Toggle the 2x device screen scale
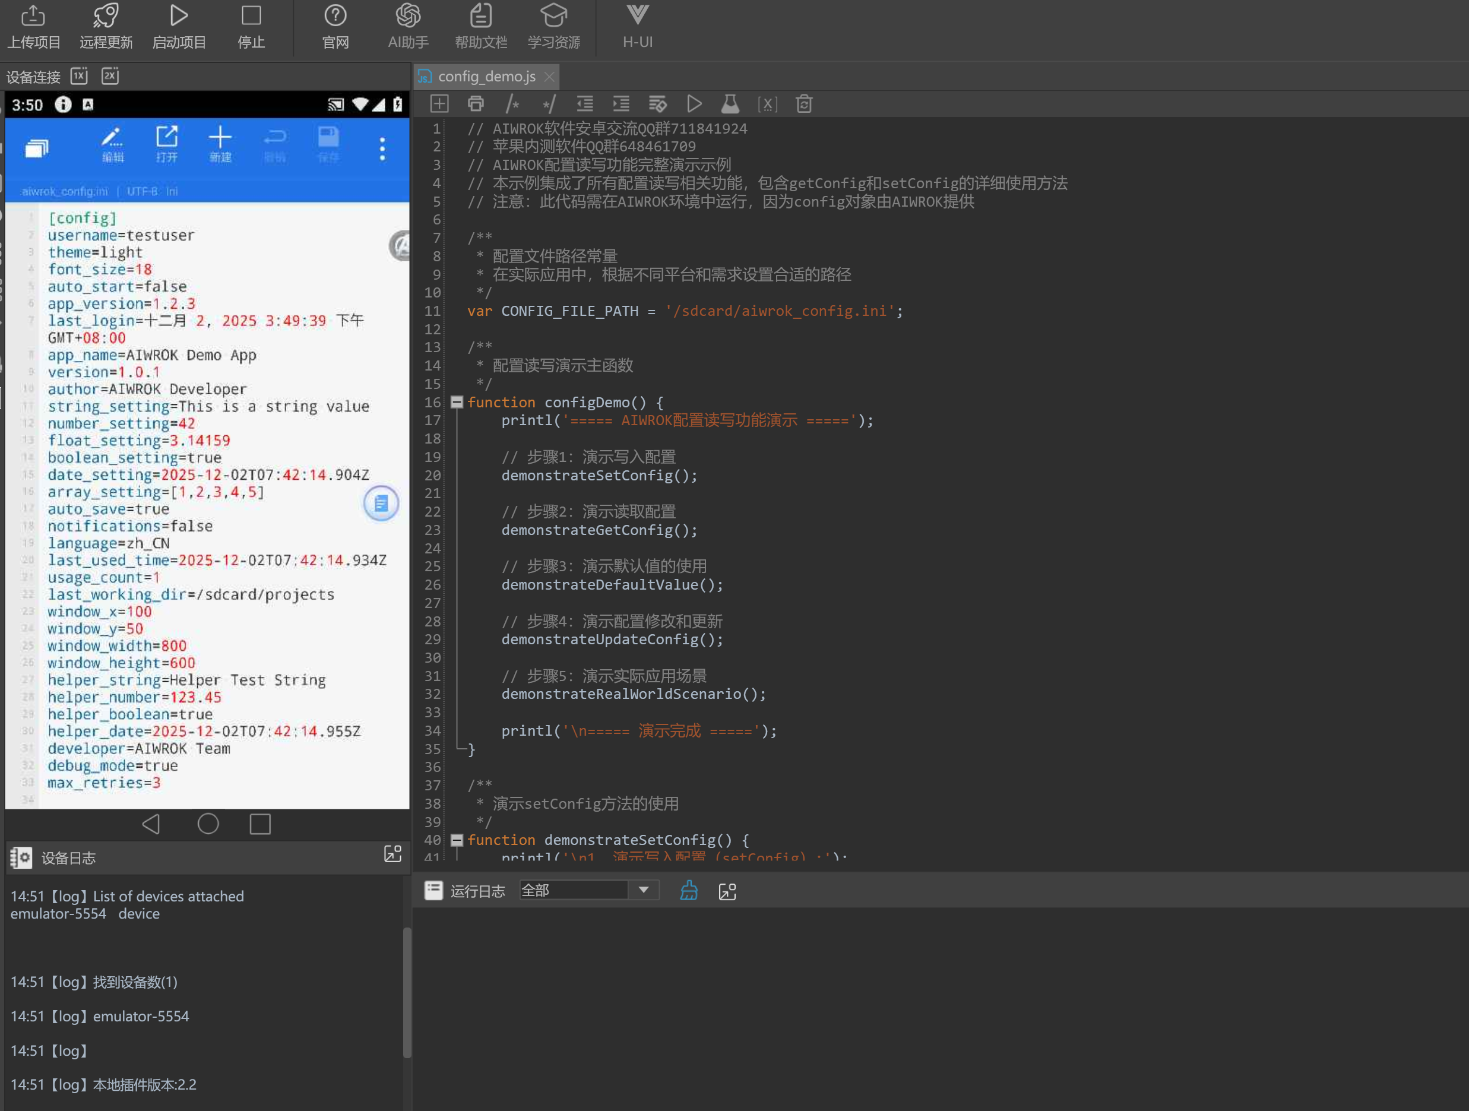1469x1111 pixels. [110, 75]
